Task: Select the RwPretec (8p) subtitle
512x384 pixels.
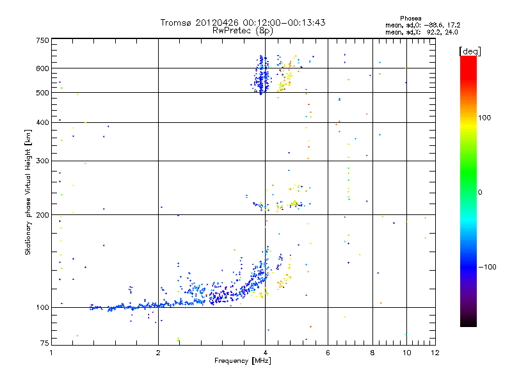Action: pos(243,31)
